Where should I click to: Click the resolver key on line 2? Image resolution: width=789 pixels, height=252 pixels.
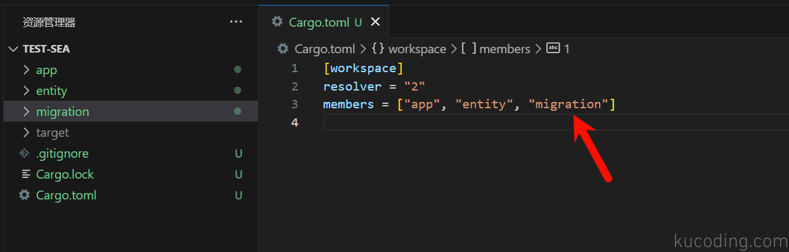[x=352, y=86]
